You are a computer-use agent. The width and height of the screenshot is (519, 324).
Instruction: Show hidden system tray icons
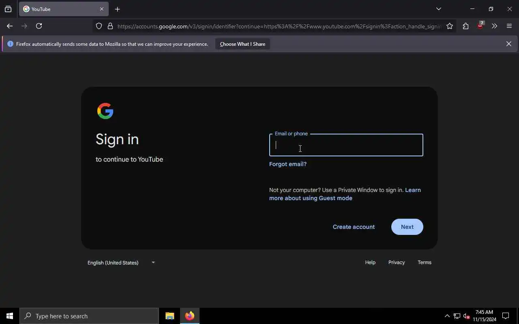pos(447,316)
